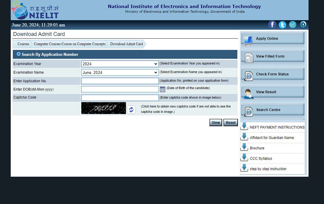The image size is (324, 204).
Task: Click the Courses breadcrumb item
Action: (23, 44)
